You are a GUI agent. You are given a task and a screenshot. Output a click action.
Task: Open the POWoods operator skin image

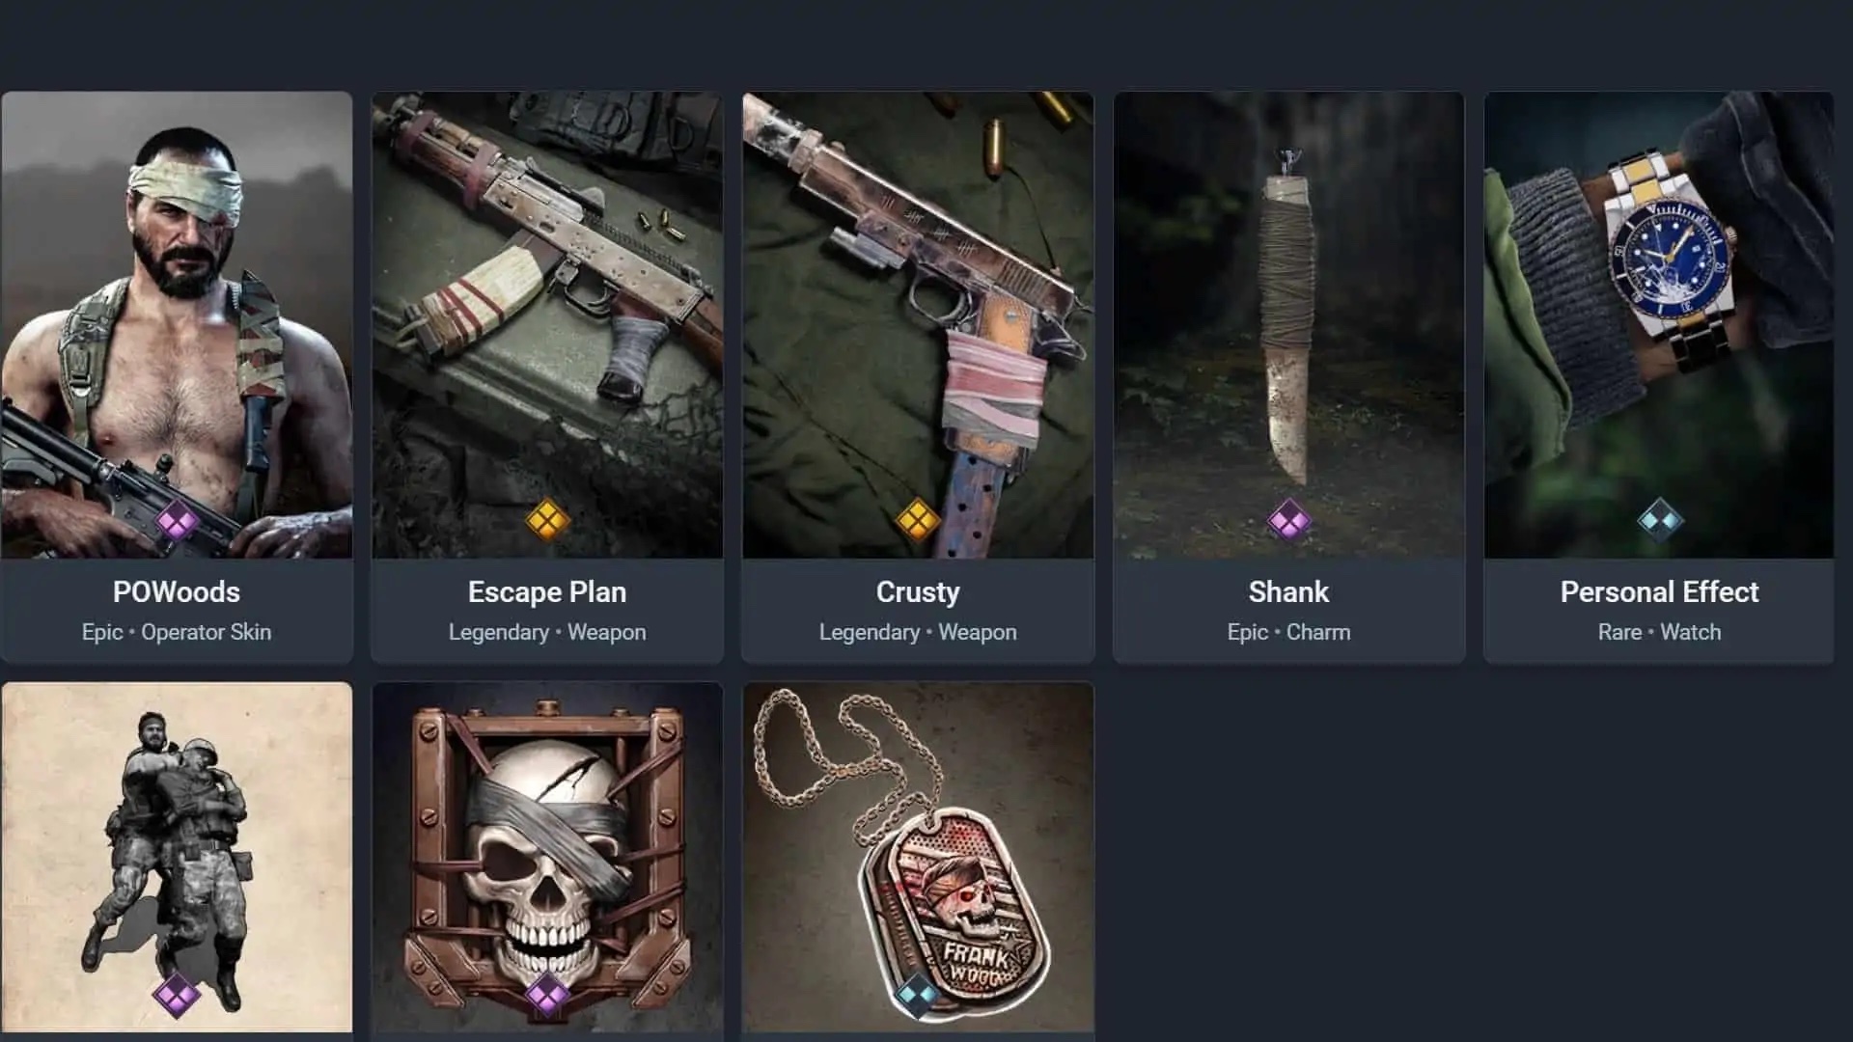pyautogui.click(x=177, y=325)
